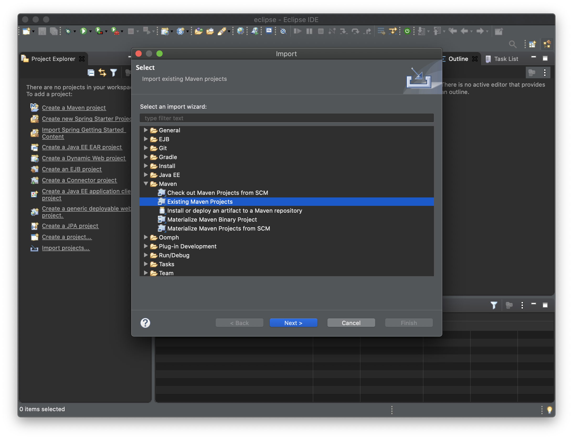Click Collapse All in Project Explorer
Viewport: 573px width, 439px height.
pos(91,73)
